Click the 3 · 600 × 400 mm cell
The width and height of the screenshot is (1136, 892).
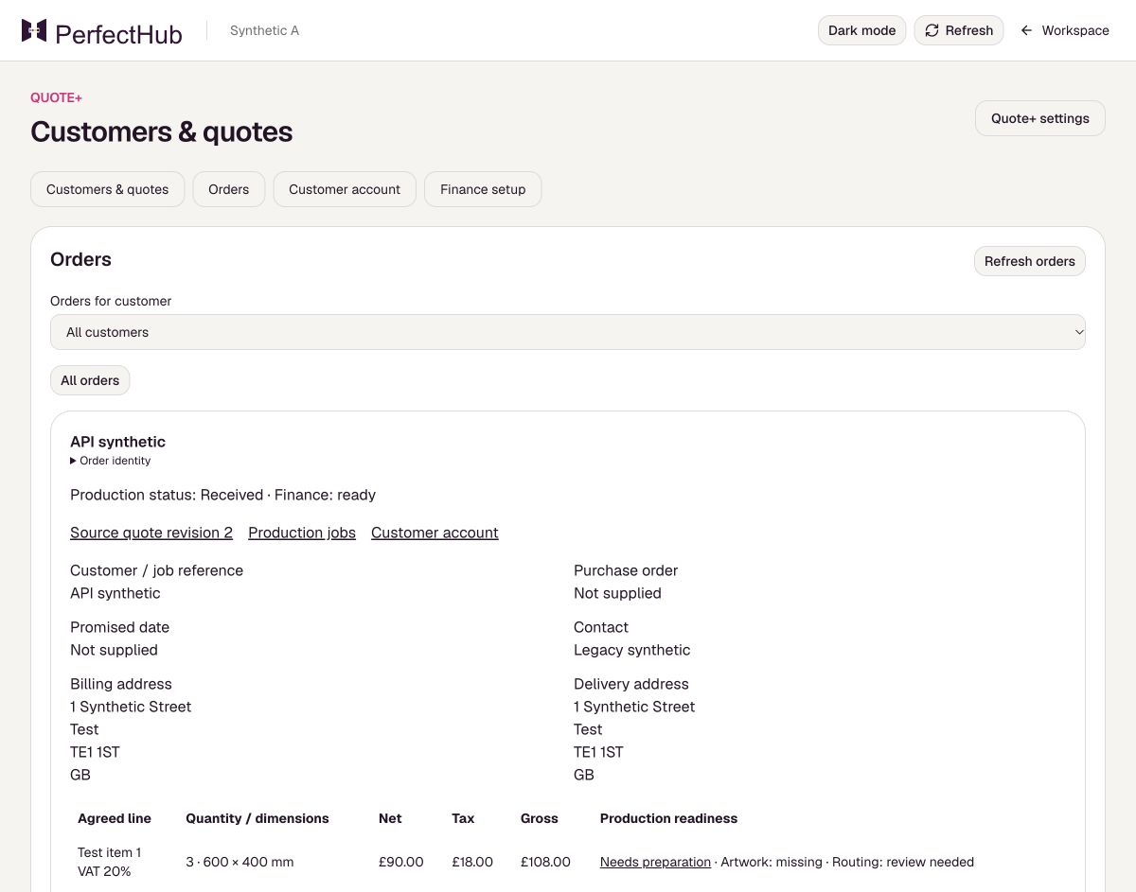coord(240,862)
